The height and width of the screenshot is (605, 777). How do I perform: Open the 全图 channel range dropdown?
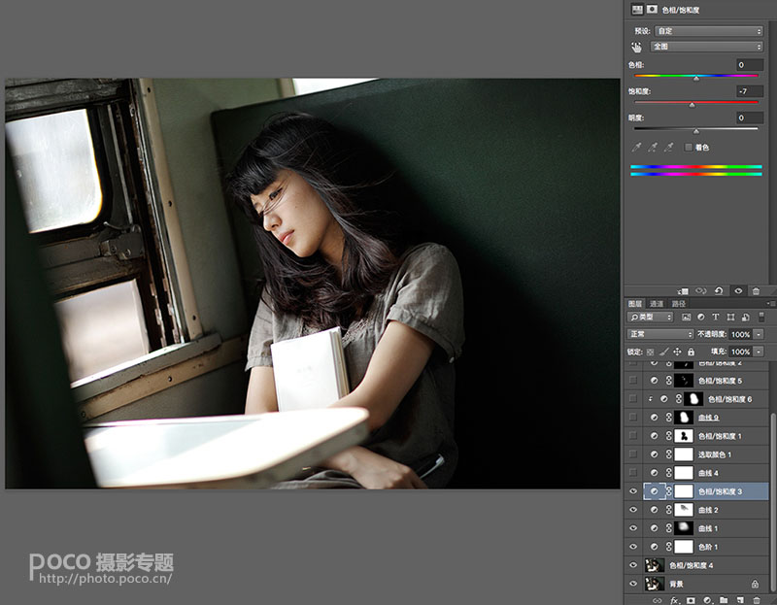pyautogui.click(x=706, y=47)
